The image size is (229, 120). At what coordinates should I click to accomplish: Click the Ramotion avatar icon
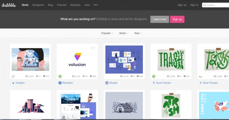pos(60,83)
